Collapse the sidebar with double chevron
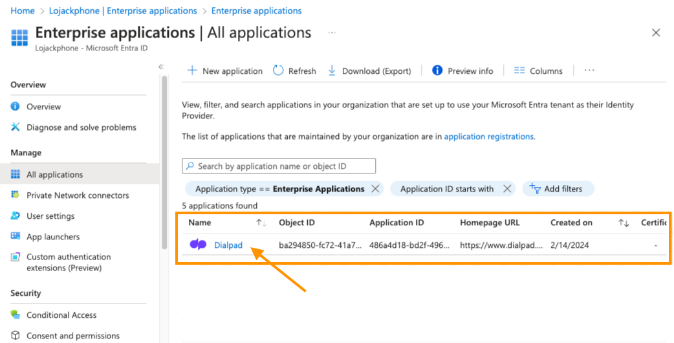The height and width of the screenshot is (343, 674). pos(161,67)
